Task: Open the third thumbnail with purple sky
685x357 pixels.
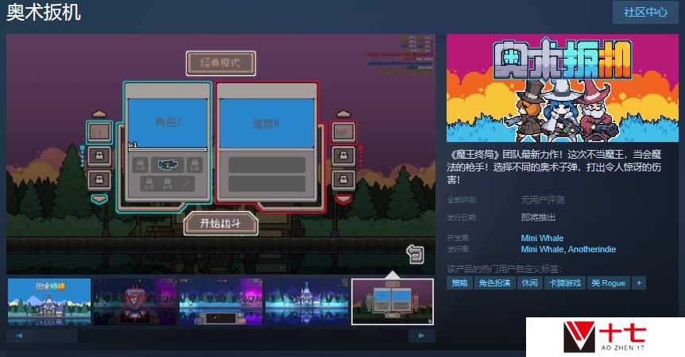Action: [221, 301]
